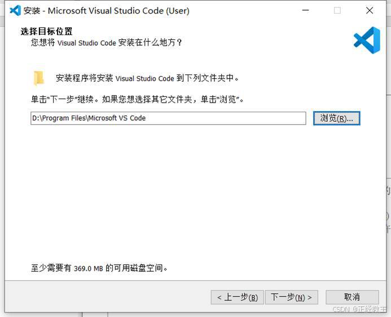Minimize the installer window
391x317 pixels.
(x=305, y=11)
